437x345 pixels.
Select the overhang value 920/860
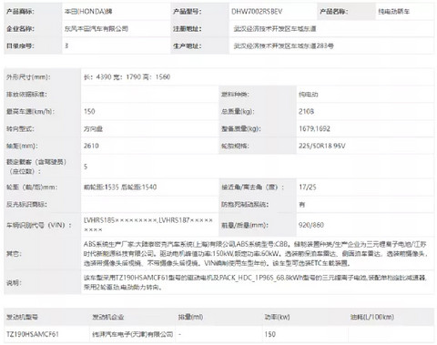(x=311, y=225)
